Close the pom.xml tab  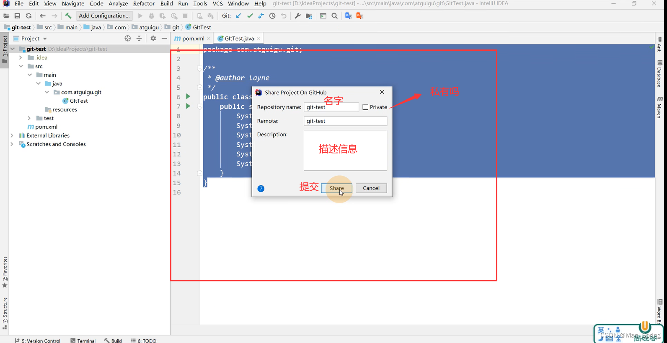click(x=209, y=39)
